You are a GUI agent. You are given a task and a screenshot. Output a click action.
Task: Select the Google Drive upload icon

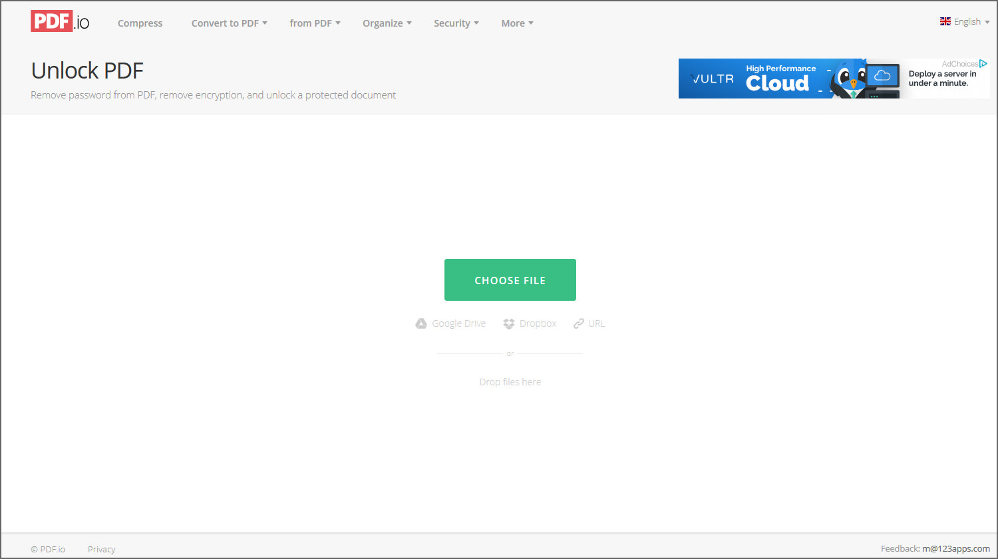(x=421, y=323)
